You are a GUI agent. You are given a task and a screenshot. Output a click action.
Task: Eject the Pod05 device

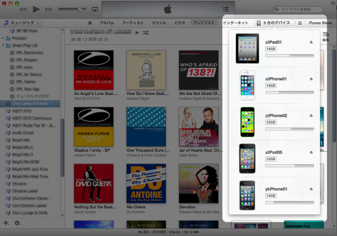click(311, 152)
